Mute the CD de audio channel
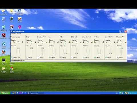Screen dimensions: 137x103 pos(72,58)
